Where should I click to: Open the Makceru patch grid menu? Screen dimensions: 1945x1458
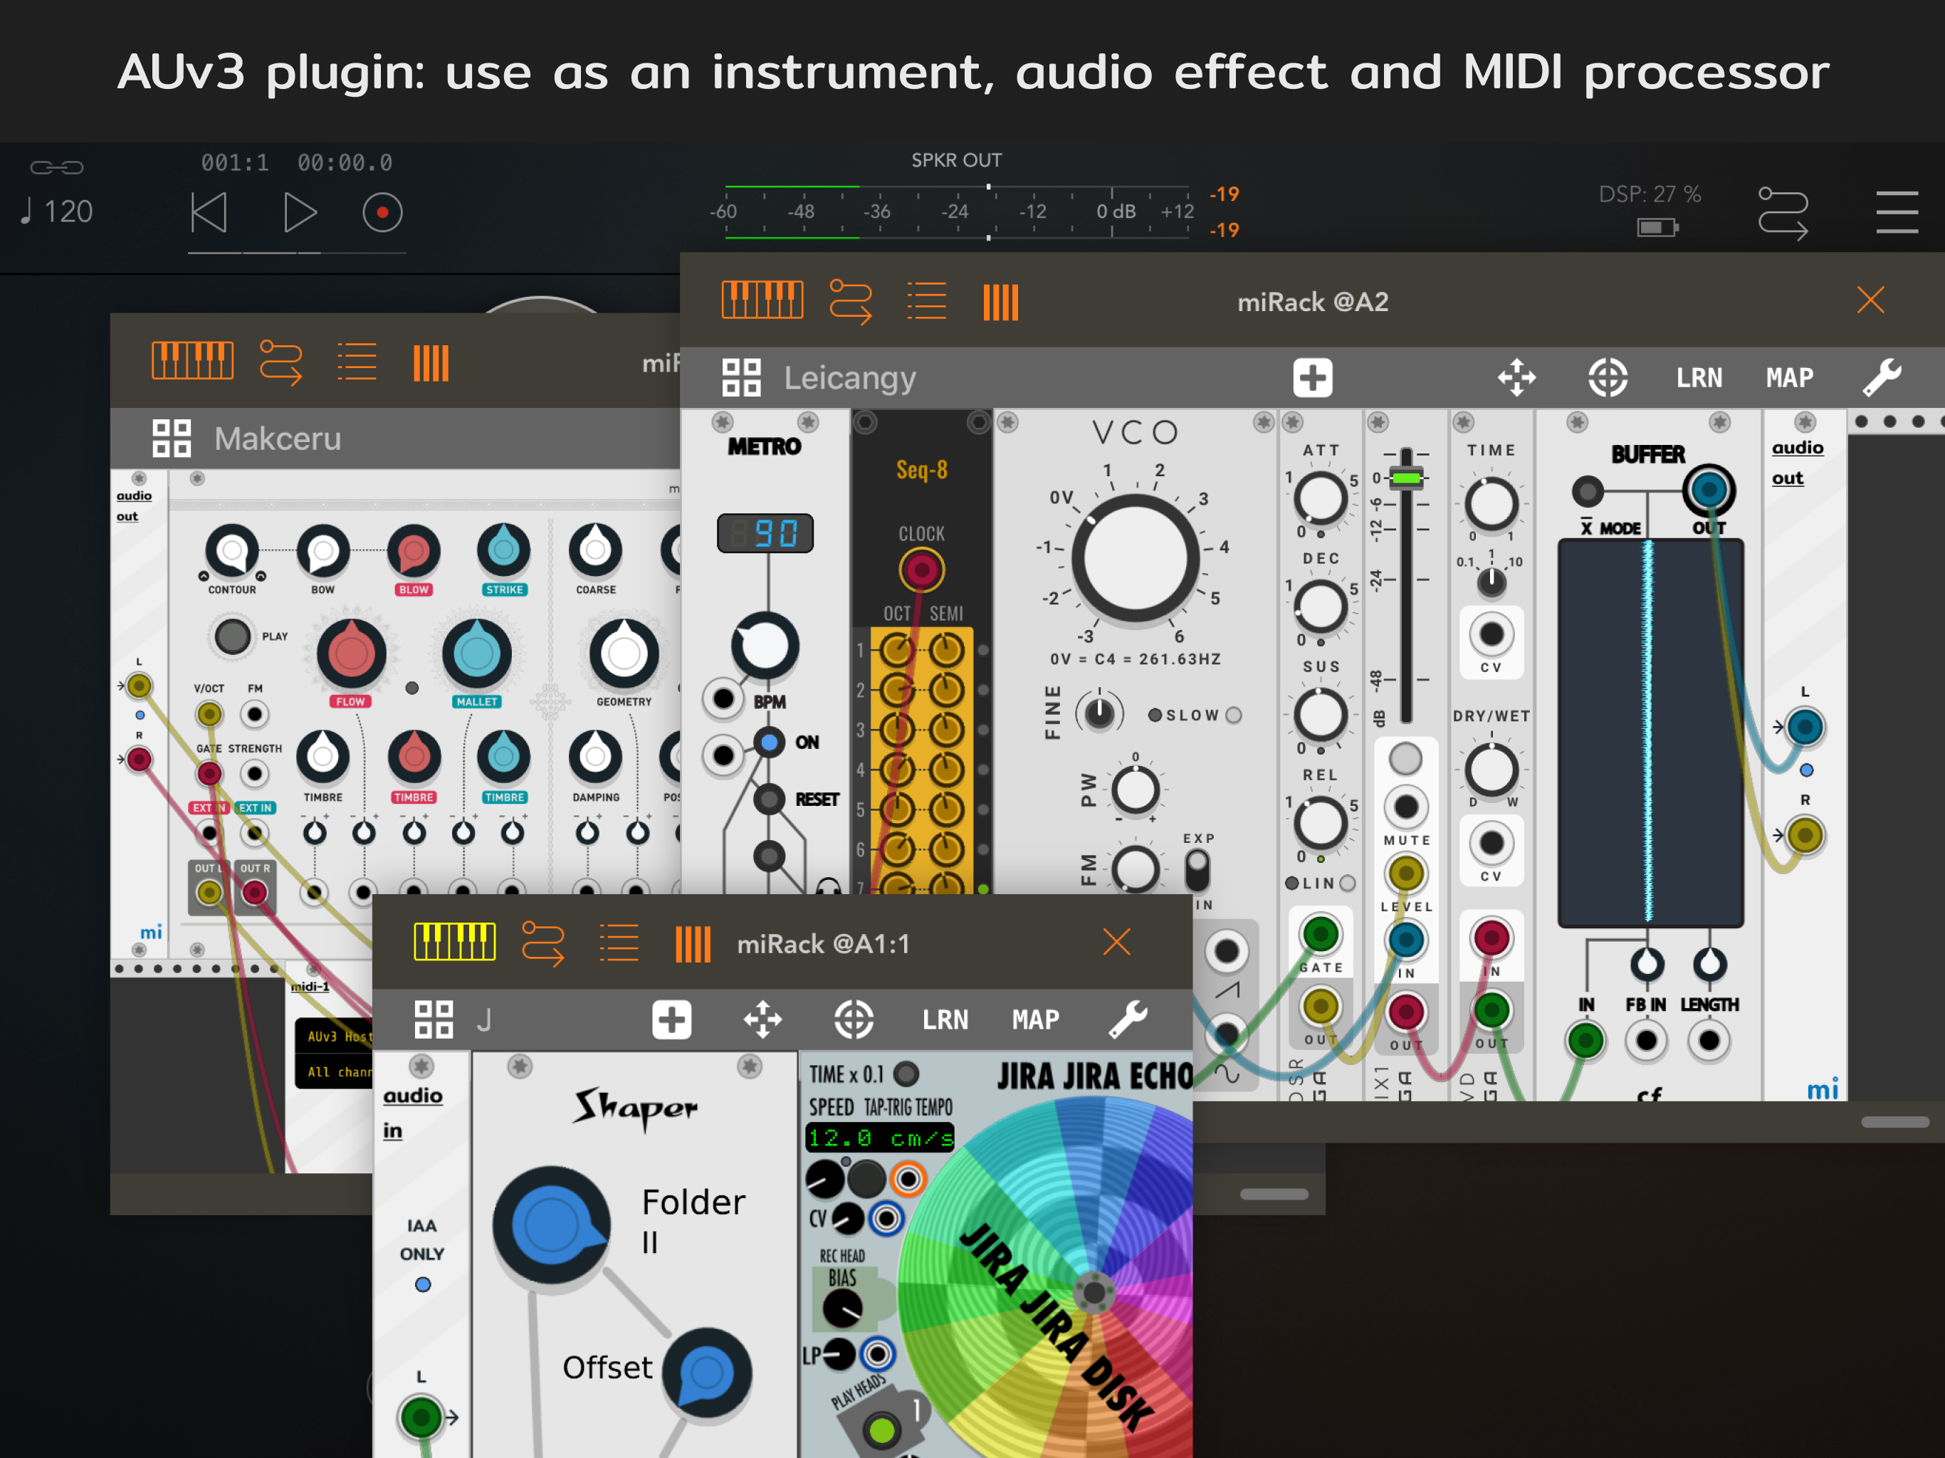pyautogui.click(x=172, y=438)
